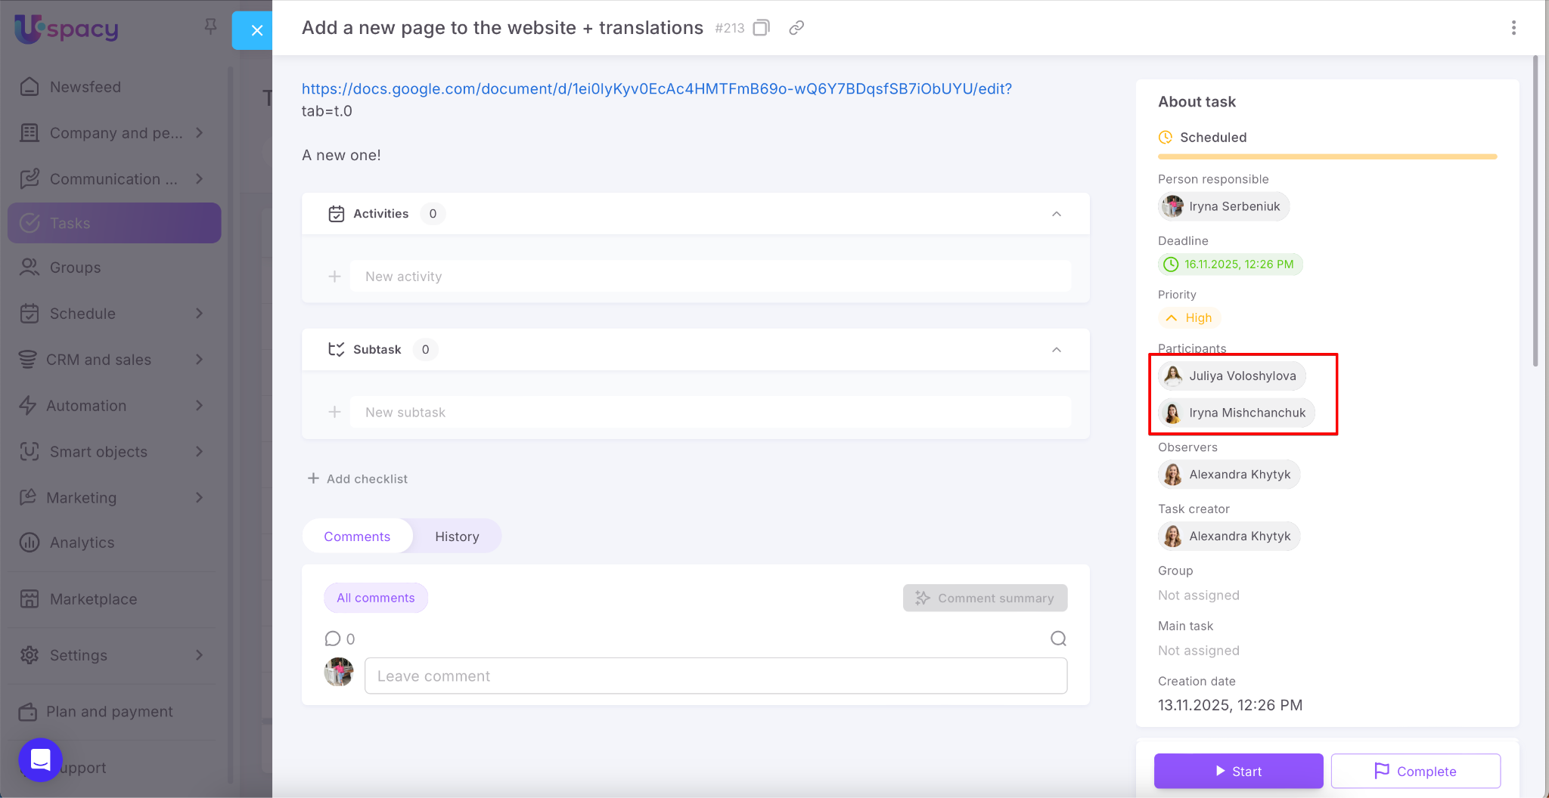Click the plus icon beside New activity

(334, 277)
